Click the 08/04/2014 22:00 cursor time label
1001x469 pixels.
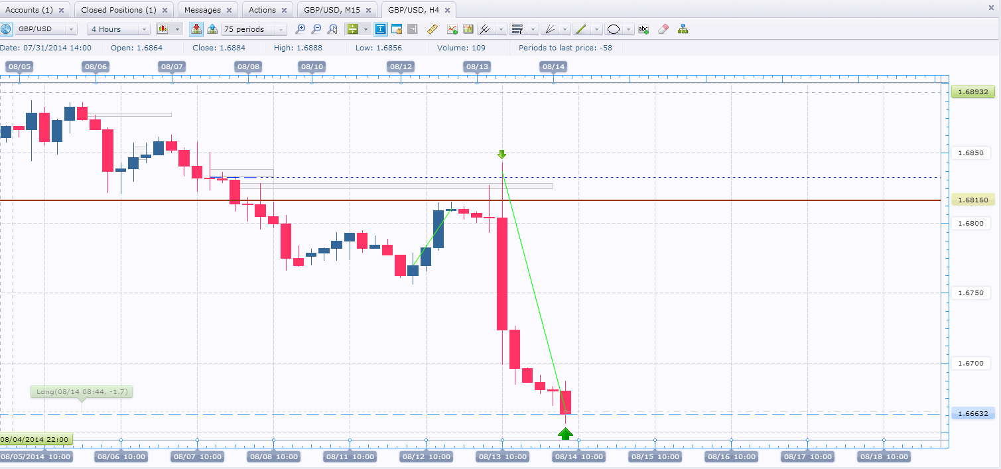coord(36,439)
